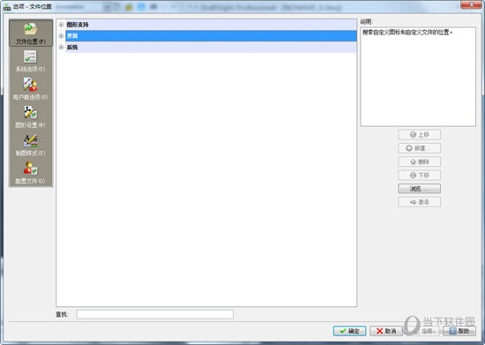Click the 删除 (Delete) button
The image size is (485, 345).
419,161
